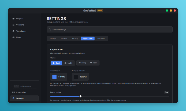Open the Templates section
The image size is (186, 111).
tap(19, 31)
